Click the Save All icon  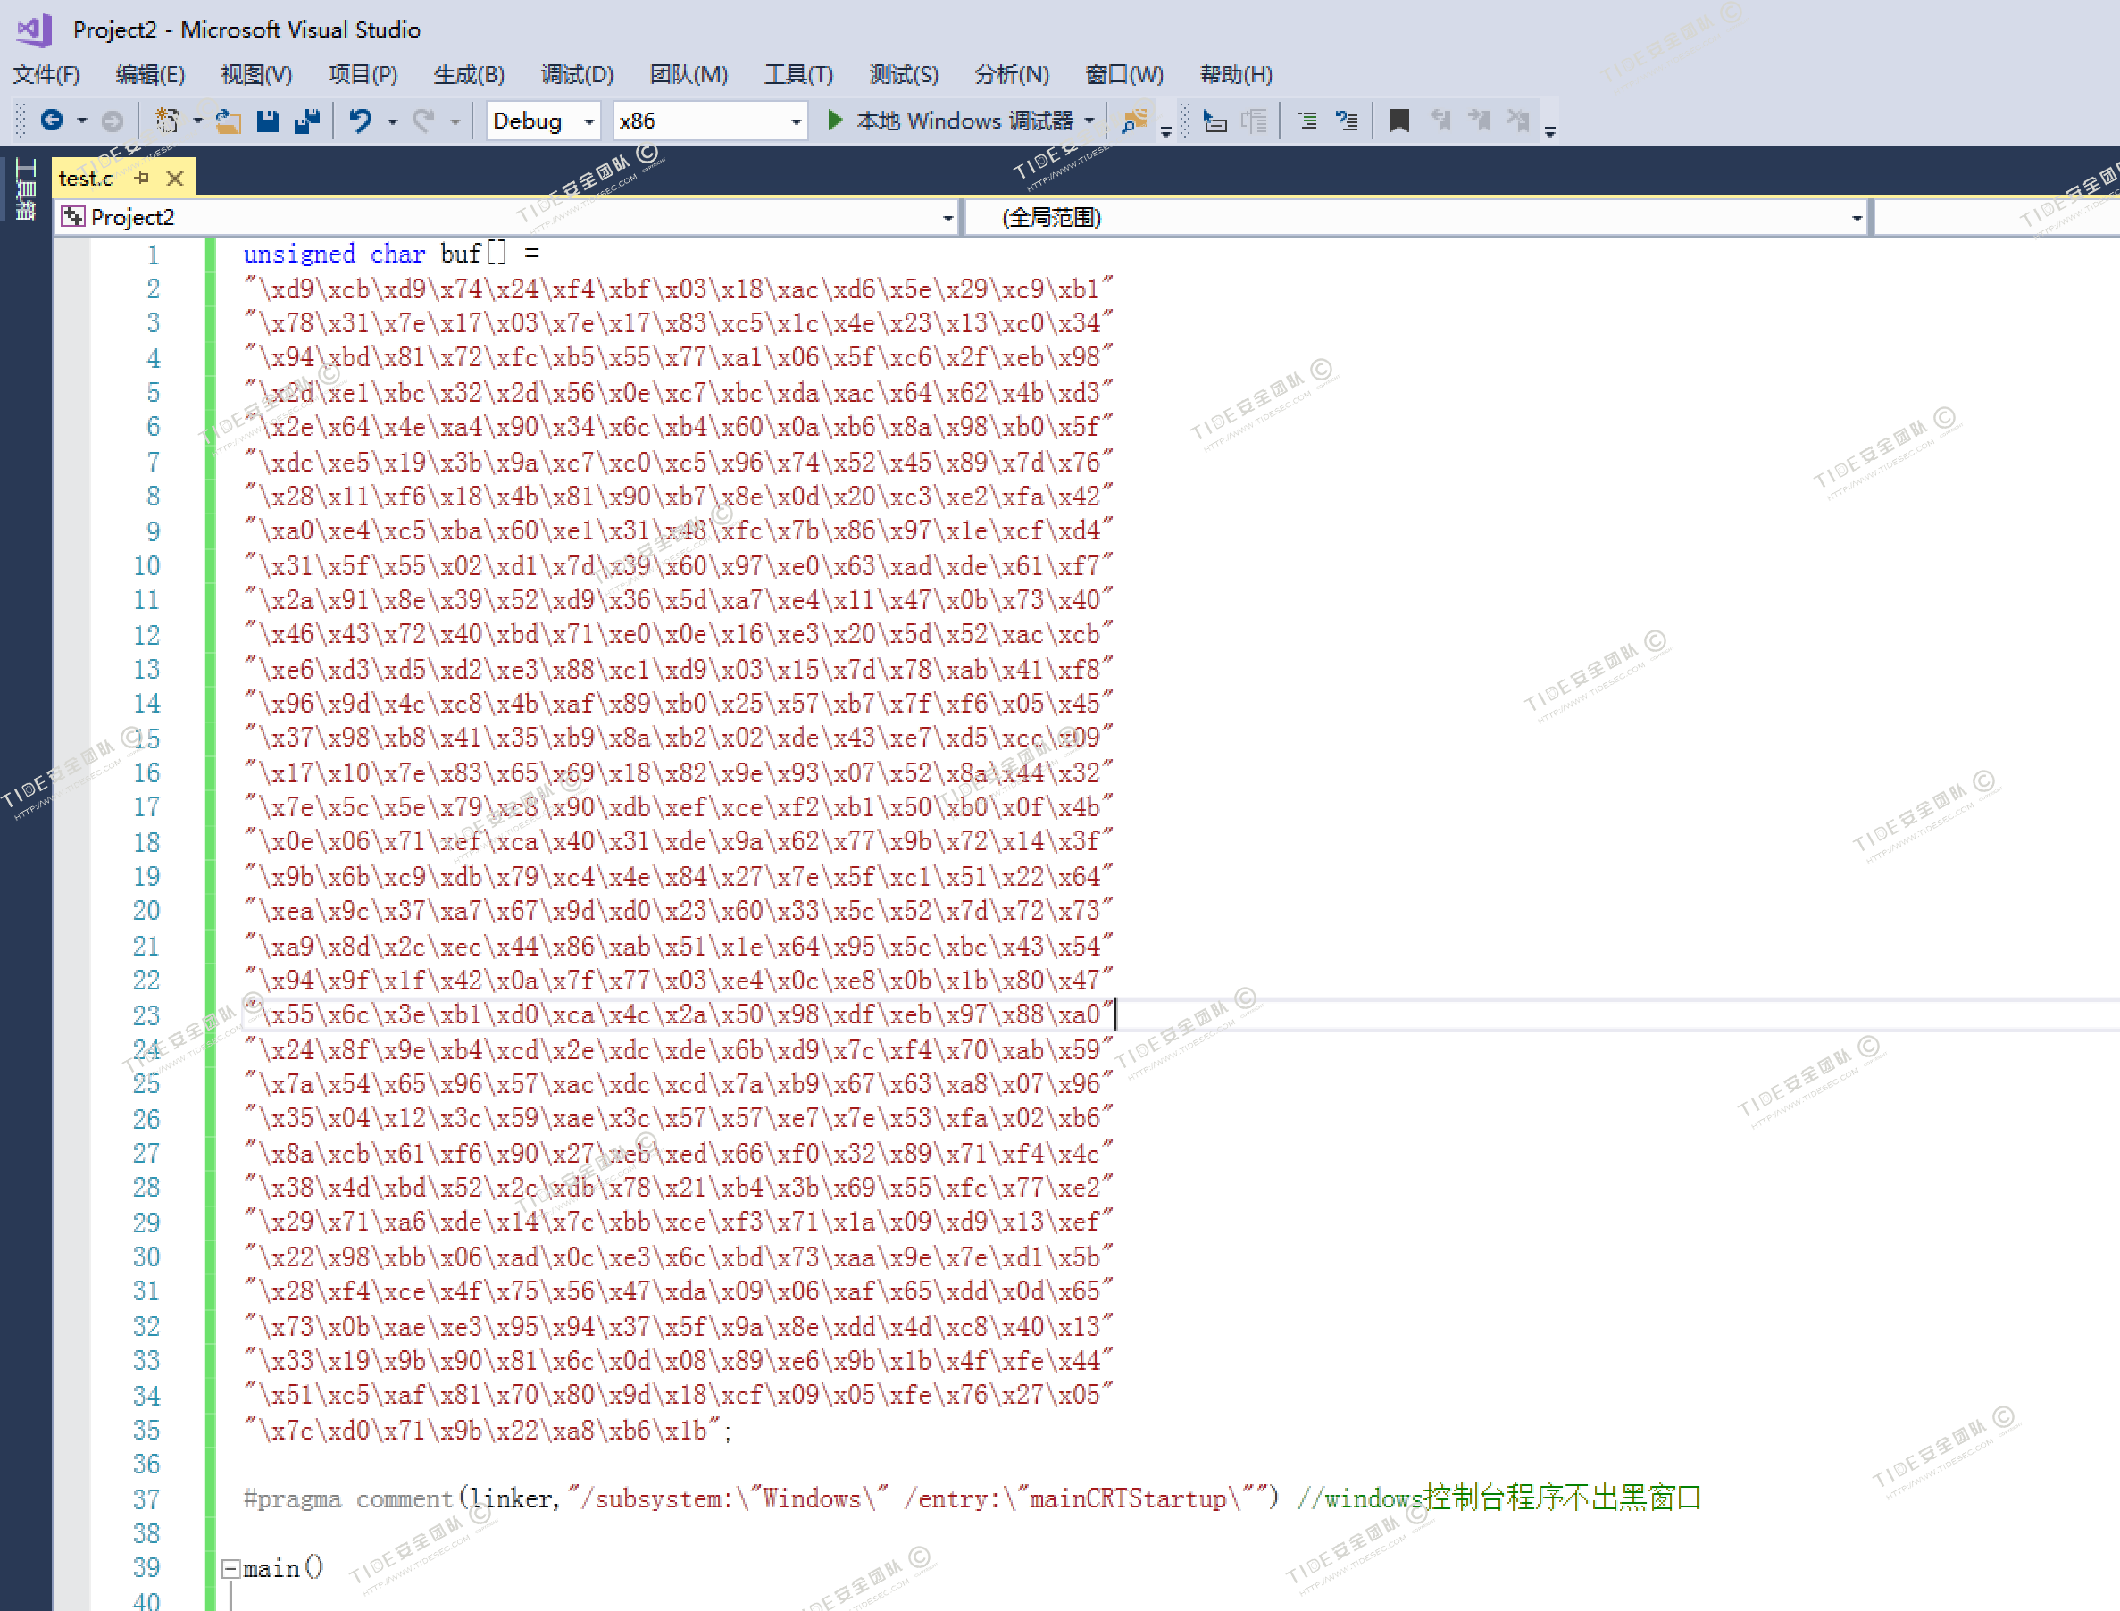point(307,121)
